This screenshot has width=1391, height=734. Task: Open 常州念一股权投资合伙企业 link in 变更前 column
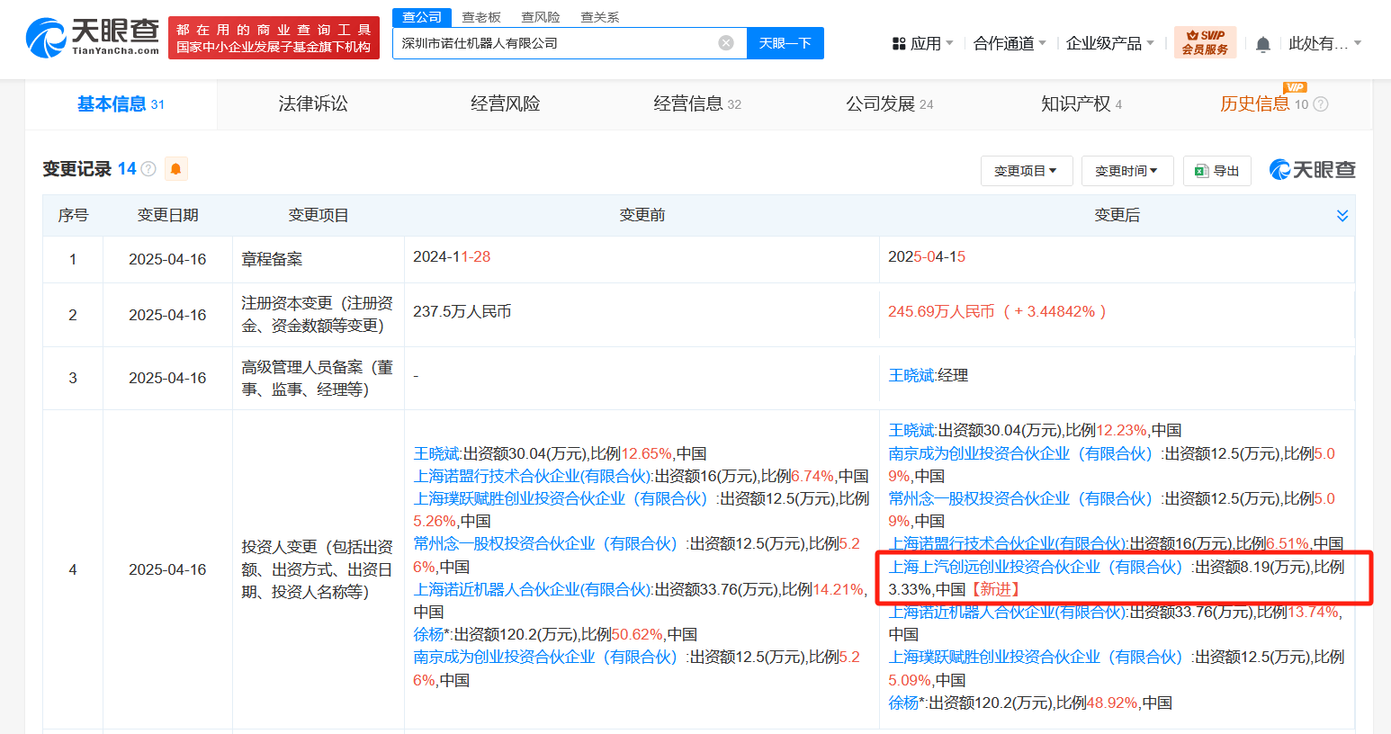pyautogui.click(x=545, y=544)
